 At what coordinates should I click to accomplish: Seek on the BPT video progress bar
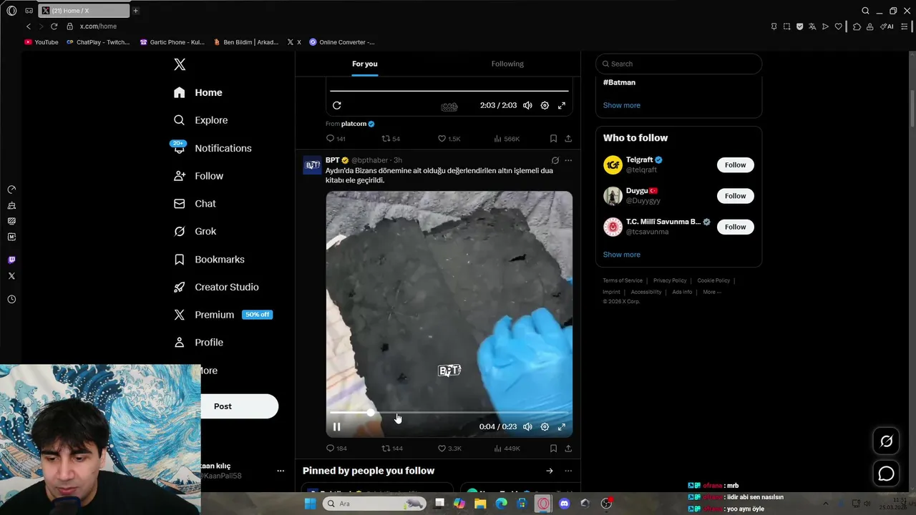[449, 413]
